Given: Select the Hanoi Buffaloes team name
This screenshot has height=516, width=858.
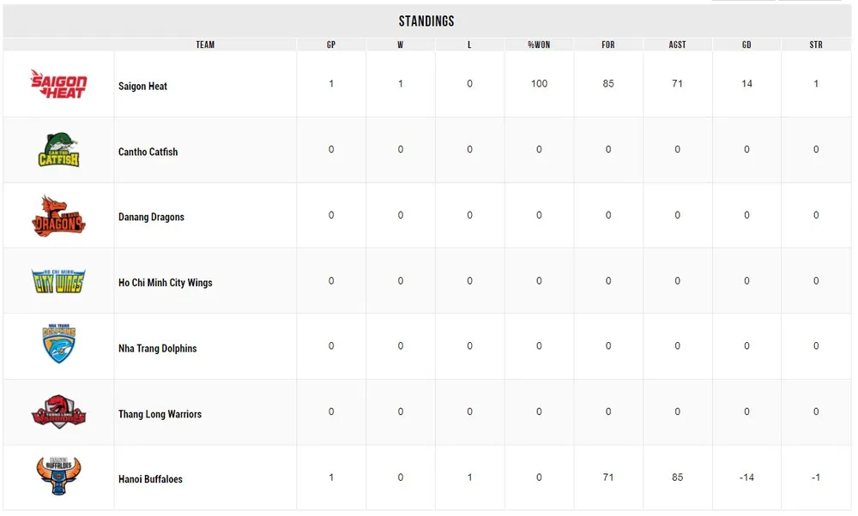Looking at the screenshot, I should coord(150,480).
